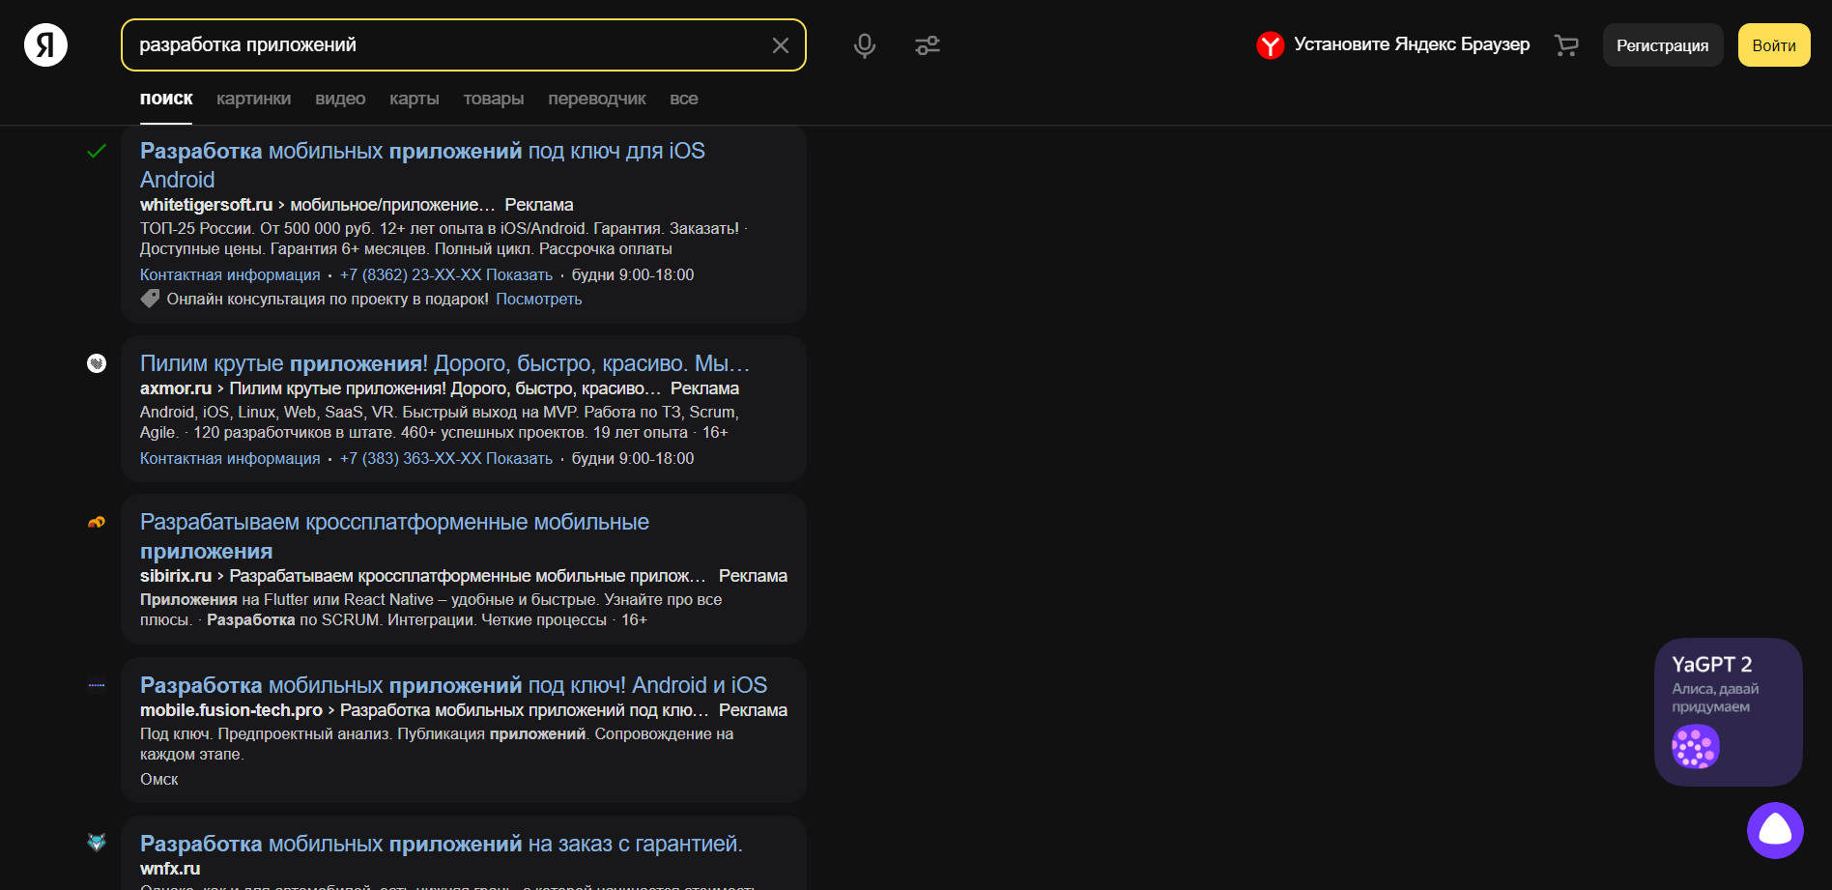The image size is (1832, 890).
Task: Show axmor phone number +7 (383)
Action: pyautogui.click(x=445, y=459)
